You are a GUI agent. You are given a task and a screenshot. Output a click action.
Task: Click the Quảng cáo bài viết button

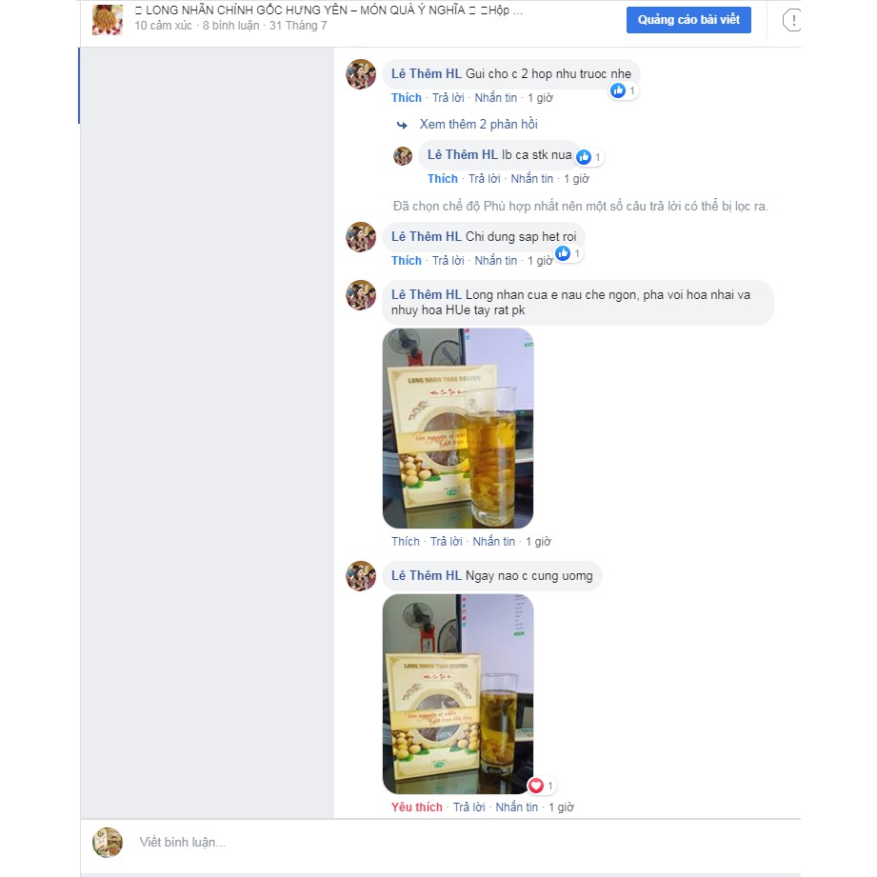(x=688, y=20)
